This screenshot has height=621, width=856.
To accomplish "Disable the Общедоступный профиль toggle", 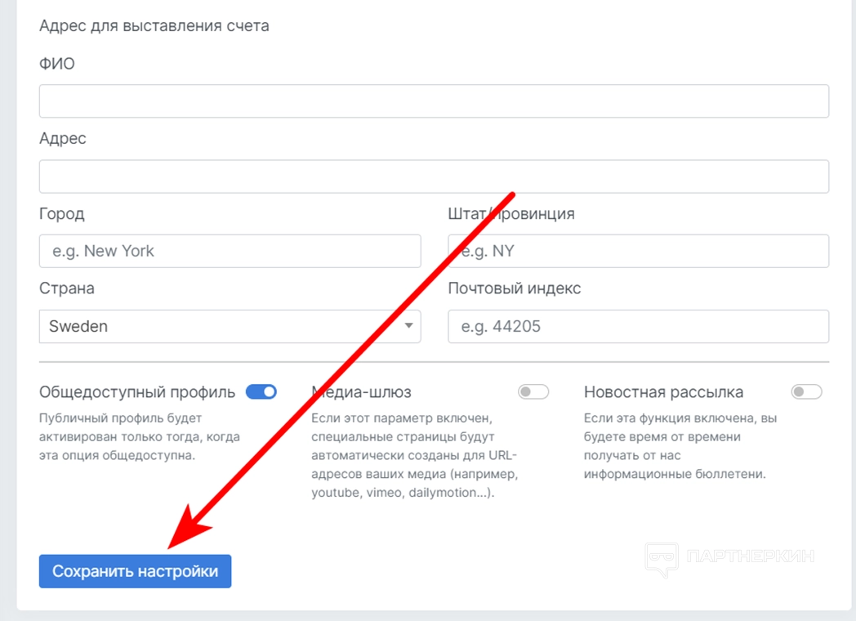I will (261, 392).
